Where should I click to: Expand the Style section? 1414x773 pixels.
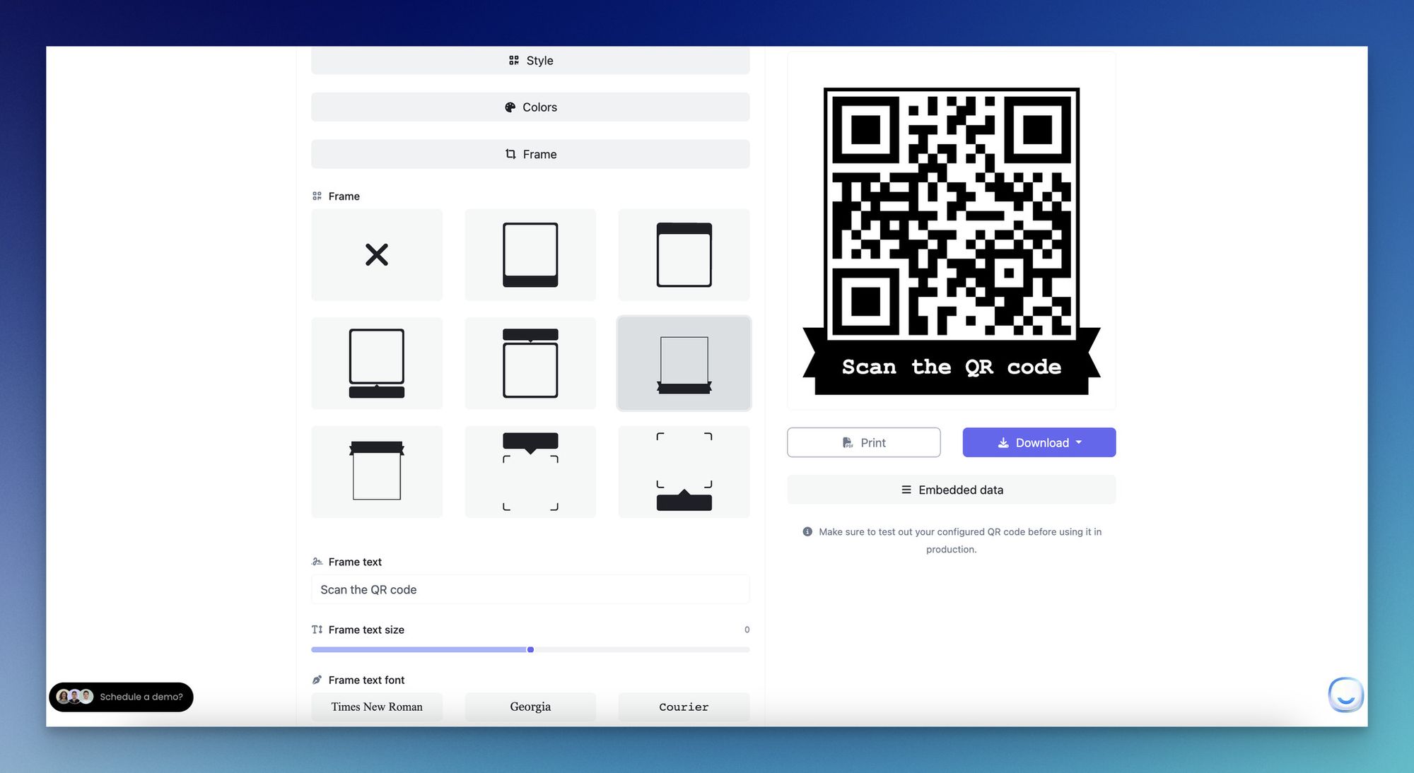pos(530,61)
